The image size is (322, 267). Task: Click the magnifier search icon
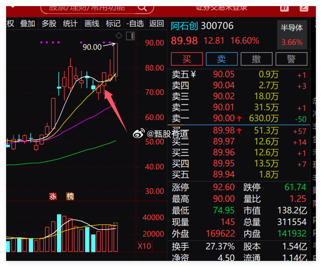pyautogui.click(x=142, y=8)
